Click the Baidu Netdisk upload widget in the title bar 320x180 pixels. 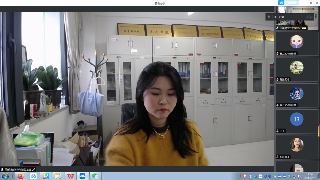(x=289, y=3)
